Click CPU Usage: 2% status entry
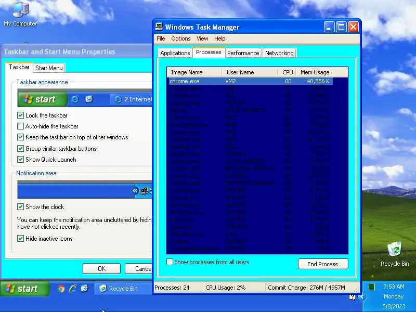Screen dimensions: 416x312 click(226, 288)
